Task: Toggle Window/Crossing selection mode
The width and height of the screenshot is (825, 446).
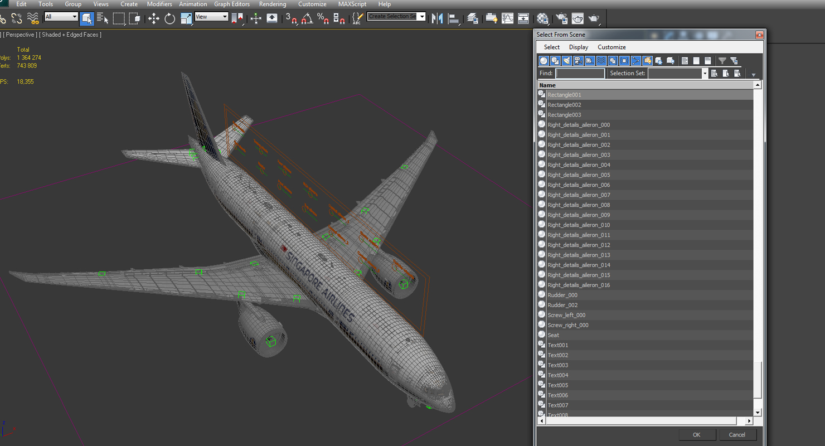Action: pyautogui.click(x=134, y=18)
